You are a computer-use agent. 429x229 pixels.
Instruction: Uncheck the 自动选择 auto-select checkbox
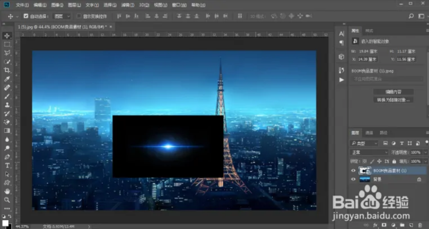[x=26, y=16]
